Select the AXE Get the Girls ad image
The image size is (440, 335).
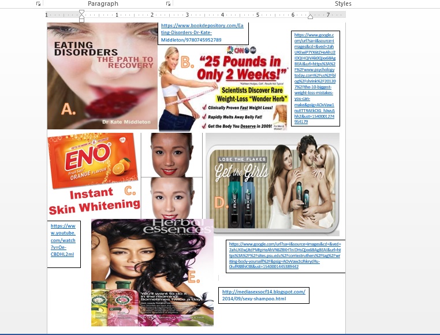(273, 184)
